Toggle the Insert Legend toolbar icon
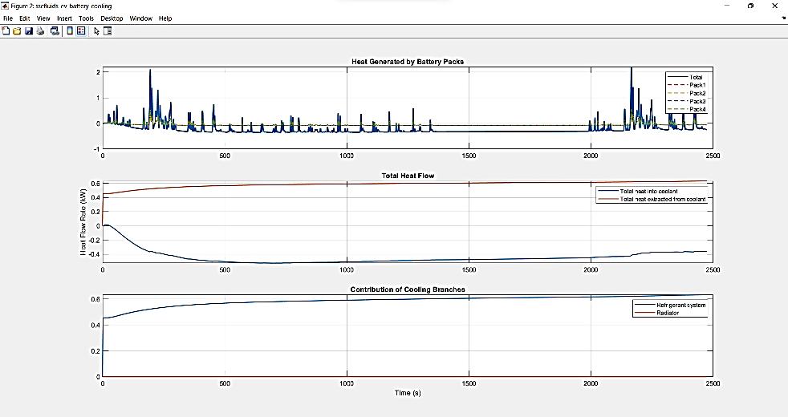 point(81,31)
